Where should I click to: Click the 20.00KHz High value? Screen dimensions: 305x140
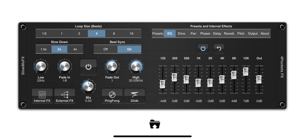(x=136, y=81)
